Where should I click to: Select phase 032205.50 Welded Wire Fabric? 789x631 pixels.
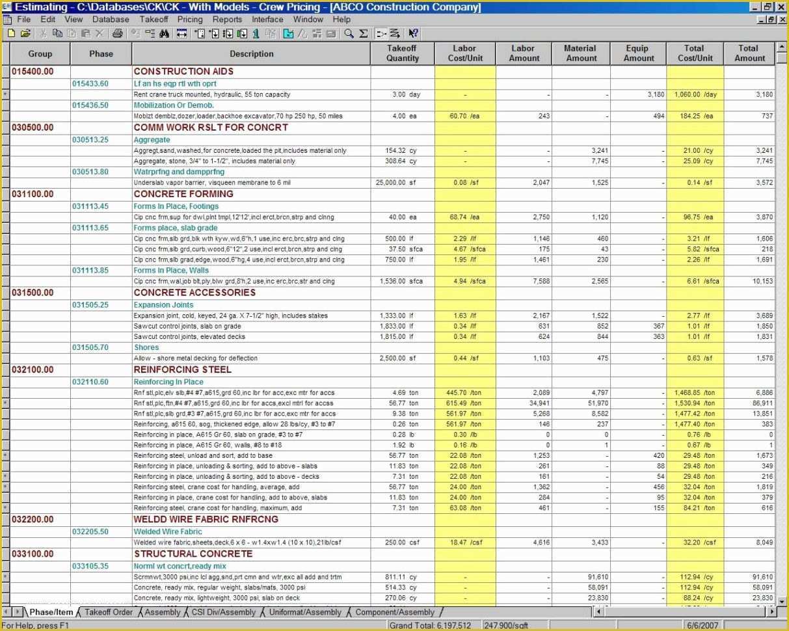(x=393, y=531)
